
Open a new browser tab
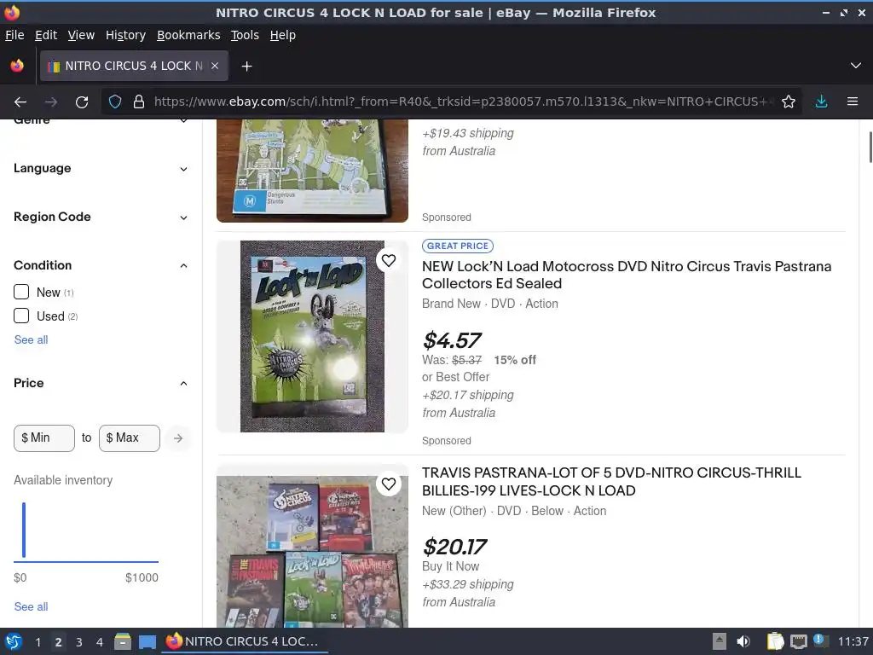tap(246, 67)
